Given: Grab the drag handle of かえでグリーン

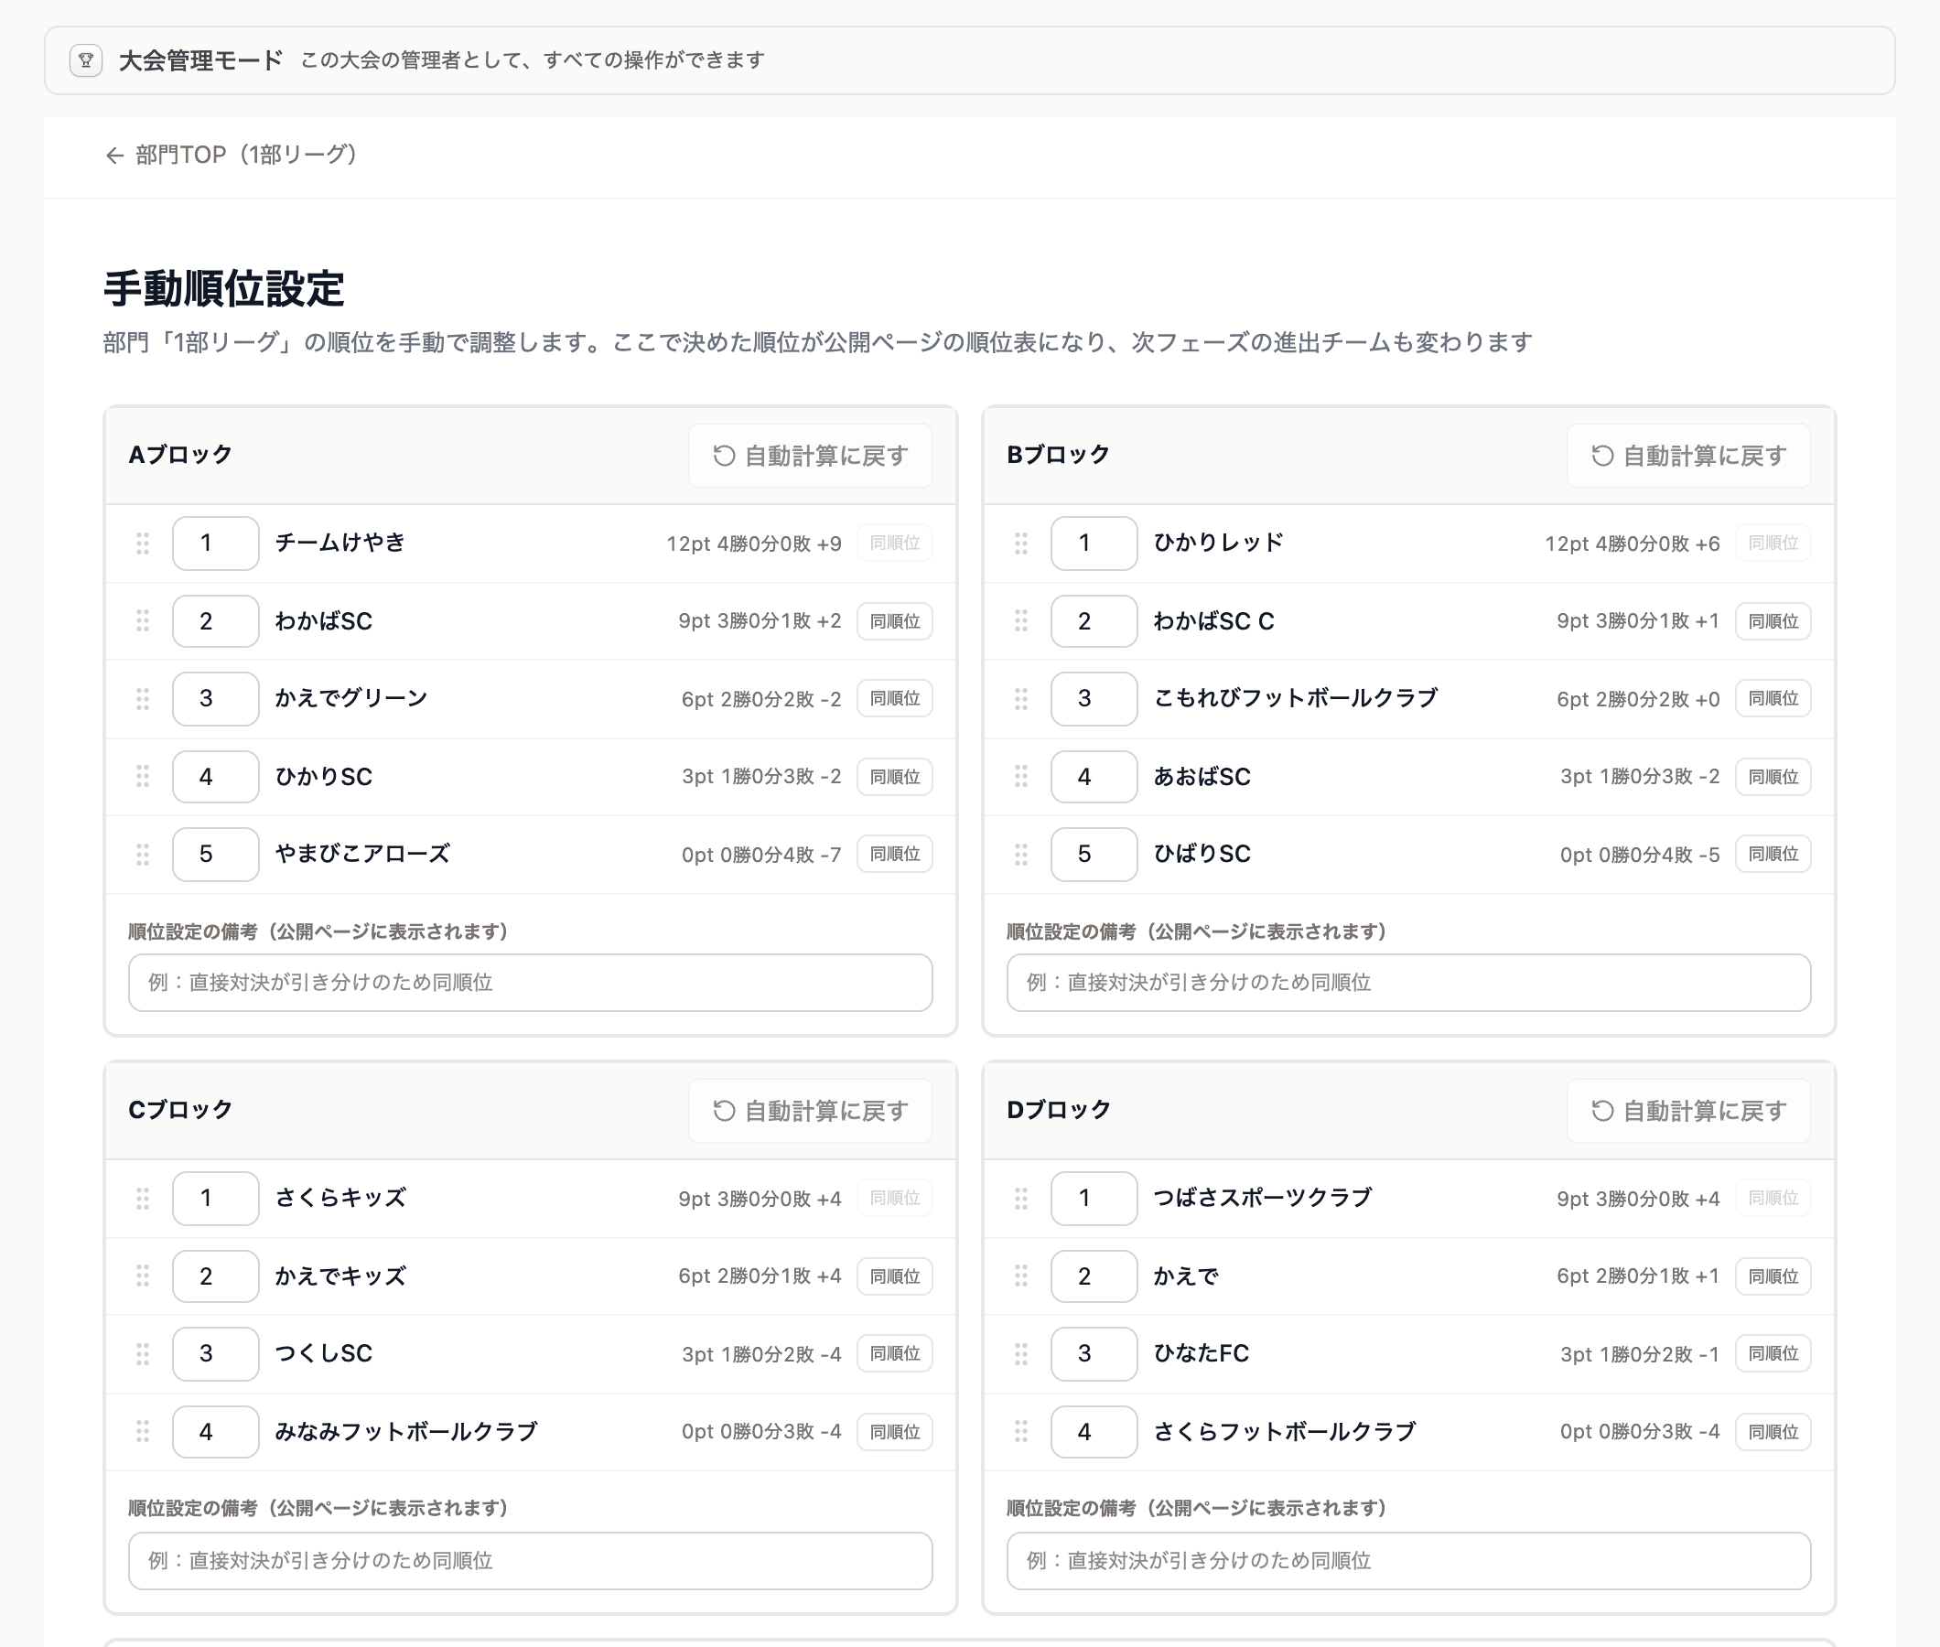Looking at the screenshot, I should click(x=143, y=698).
